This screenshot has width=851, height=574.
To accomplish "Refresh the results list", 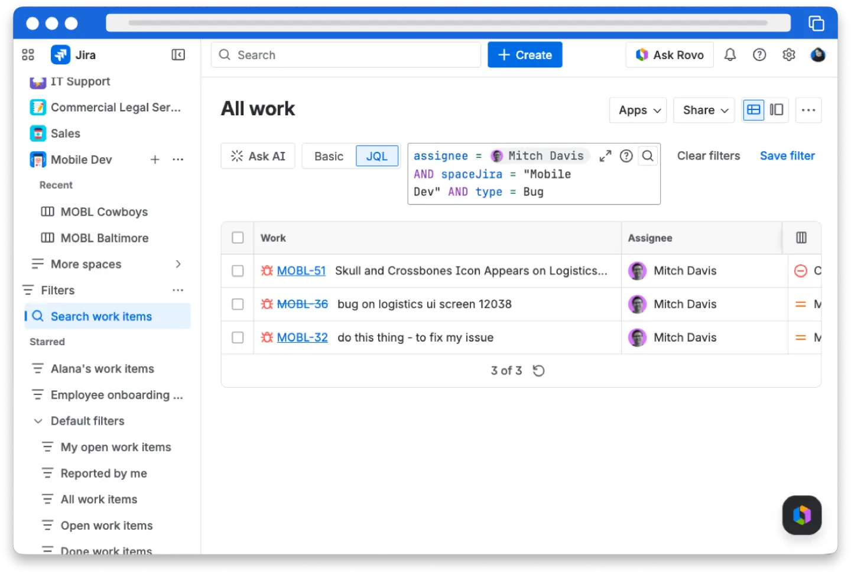I will click(538, 371).
